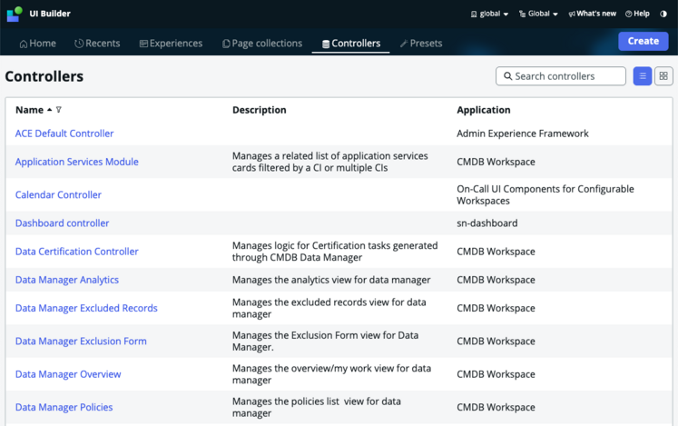Open Data Manager Excluded Records
This screenshot has height=426, width=678.
(86, 308)
